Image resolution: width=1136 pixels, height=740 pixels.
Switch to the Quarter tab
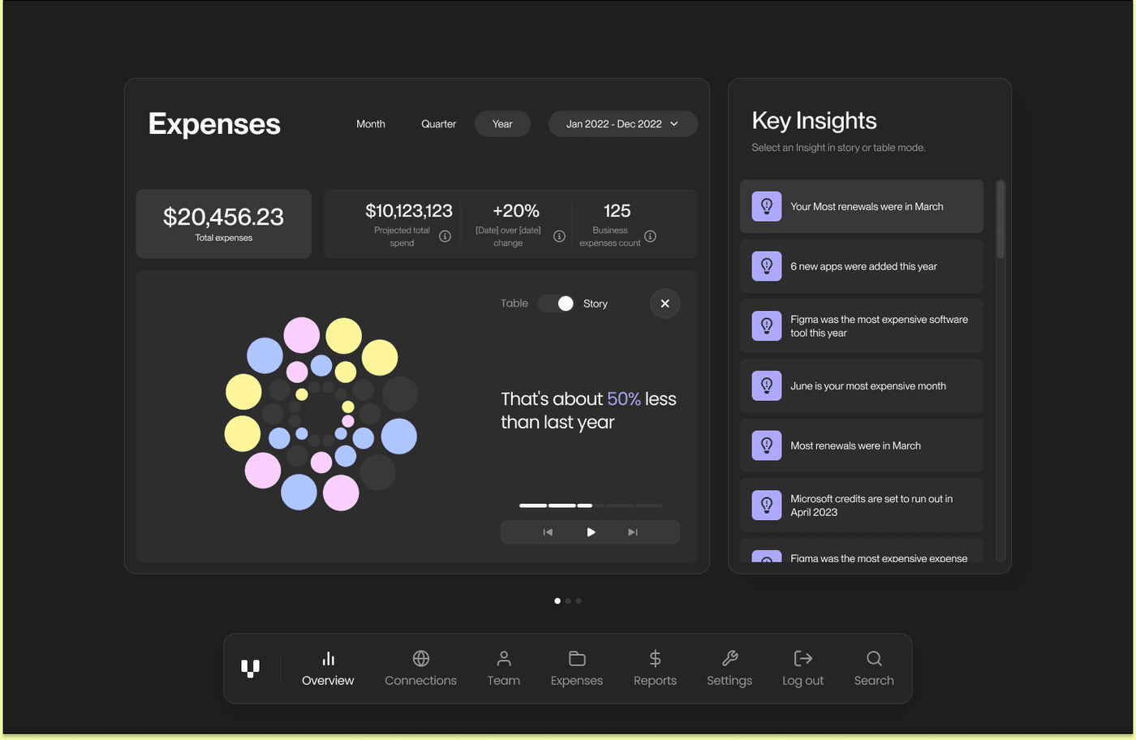tap(439, 124)
